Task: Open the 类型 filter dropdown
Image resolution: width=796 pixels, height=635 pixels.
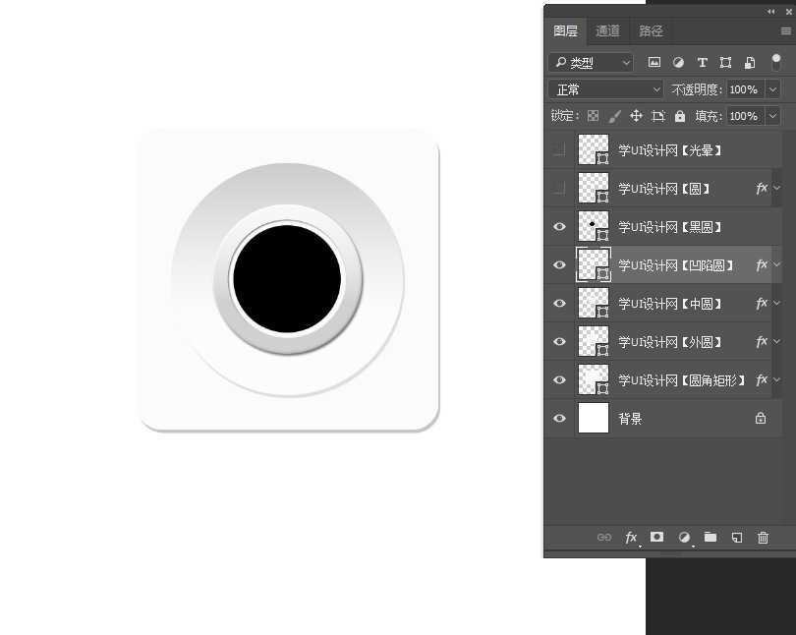Action: pyautogui.click(x=592, y=63)
